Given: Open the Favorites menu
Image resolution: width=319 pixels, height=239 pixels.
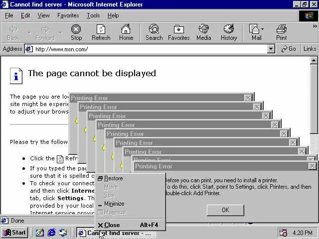Looking at the screenshot, I should point(68,15).
